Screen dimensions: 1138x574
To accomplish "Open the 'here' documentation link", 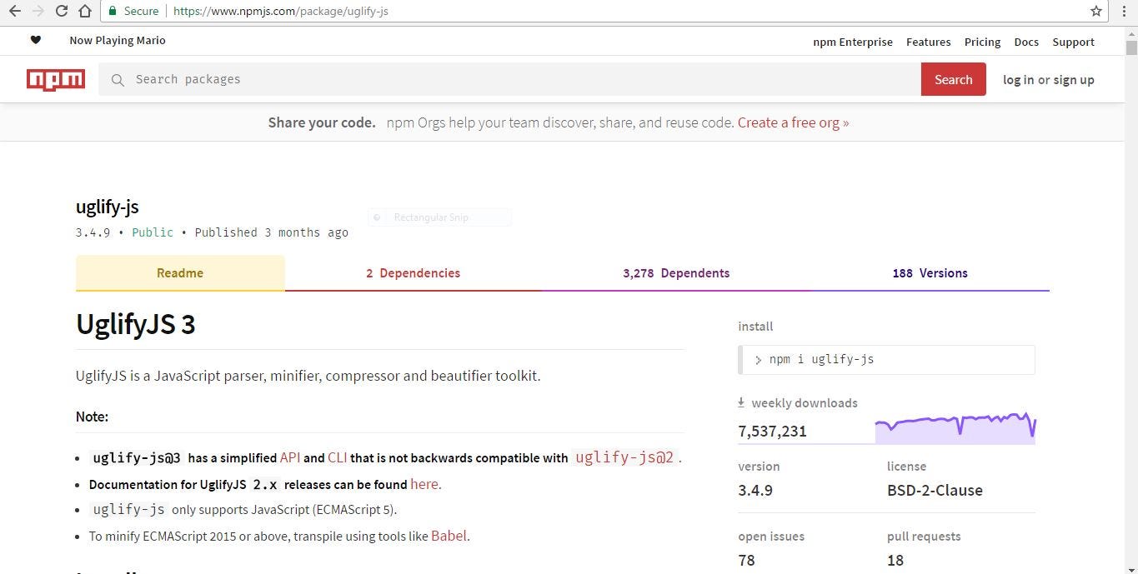I will pos(424,484).
